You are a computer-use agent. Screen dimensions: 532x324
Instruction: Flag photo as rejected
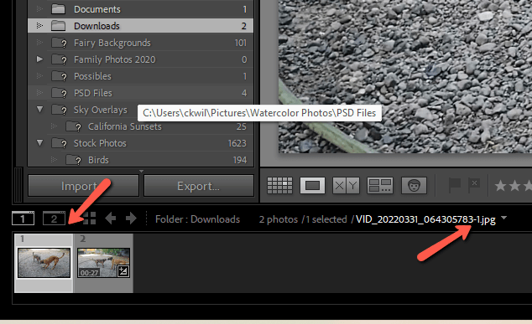474,185
